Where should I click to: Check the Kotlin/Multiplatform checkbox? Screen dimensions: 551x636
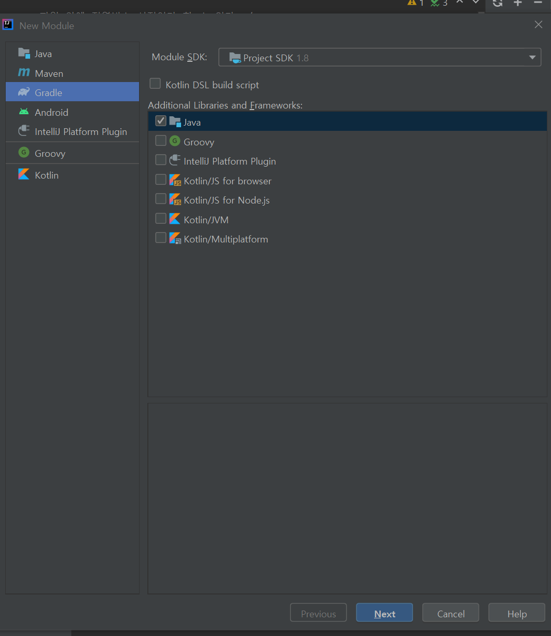(161, 238)
